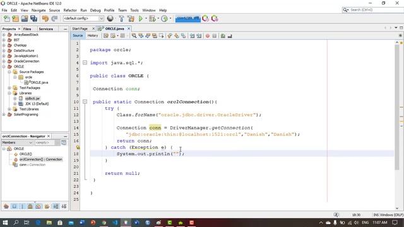Expand the ArrayBasedStack project node
The height and width of the screenshot is (227, 404).
(x=4, y=35)
